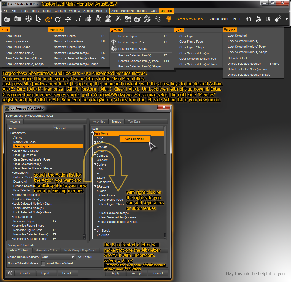Screen dimensions: 291x282
Task: Click the Cancel button
Action: (x=158, y=273)
